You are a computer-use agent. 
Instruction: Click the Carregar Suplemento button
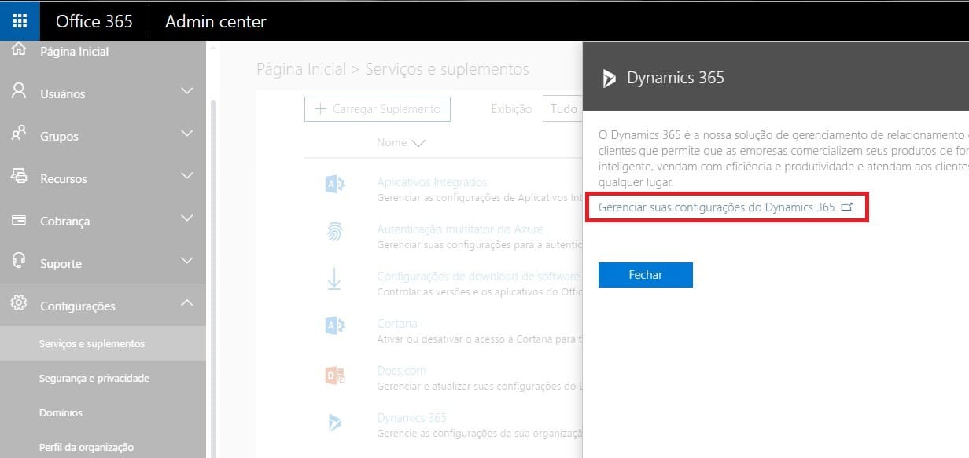point(378,109)
